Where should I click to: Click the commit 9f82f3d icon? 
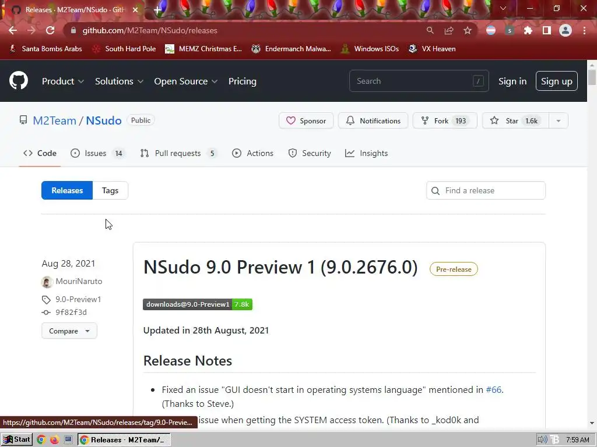(46, 313)
